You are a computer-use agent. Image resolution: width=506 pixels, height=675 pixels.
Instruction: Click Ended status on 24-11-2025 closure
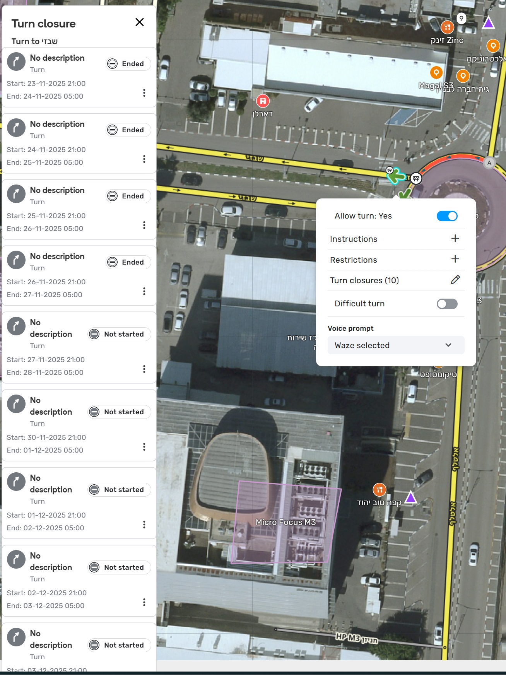(x=128, y=130)
